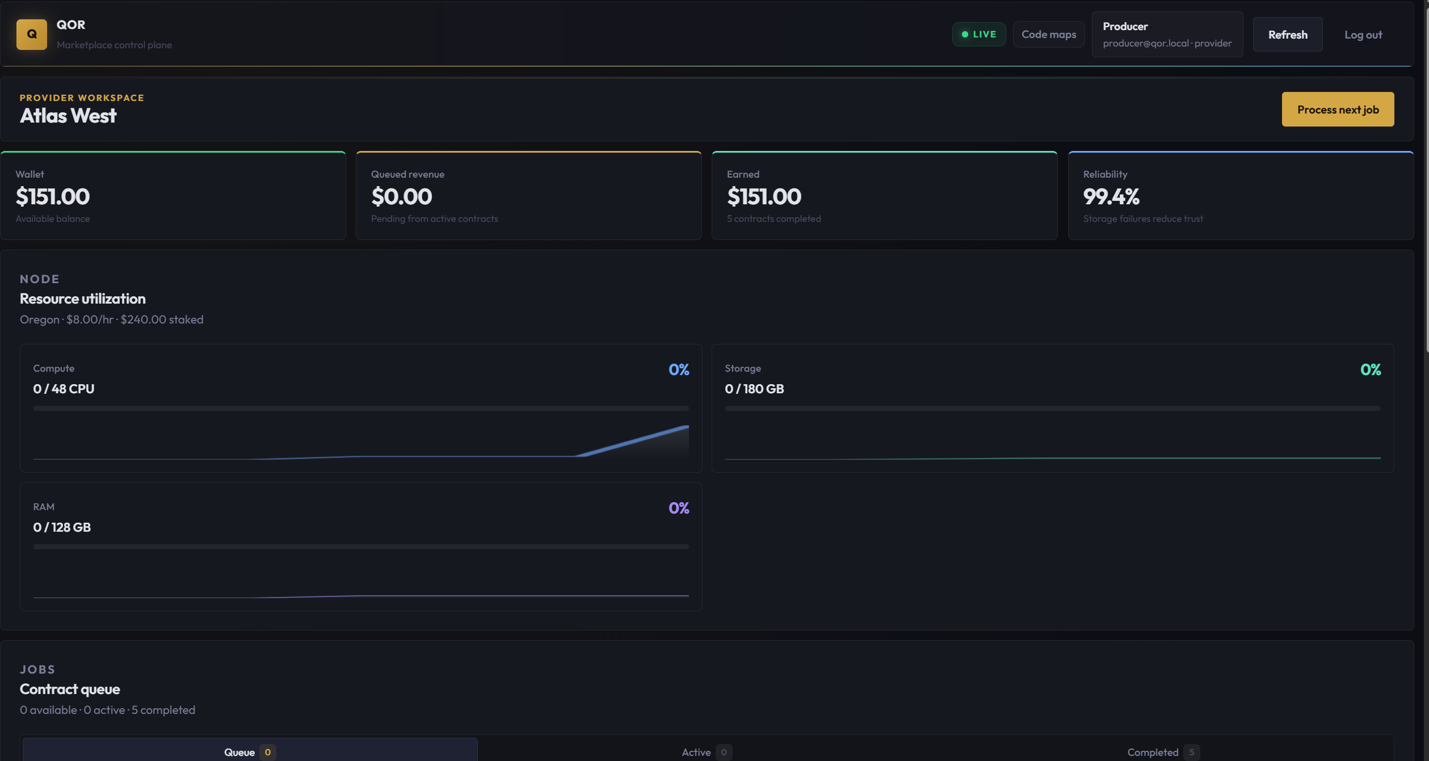Click the Storage utilization progress bar

(x=1052, y=409)
